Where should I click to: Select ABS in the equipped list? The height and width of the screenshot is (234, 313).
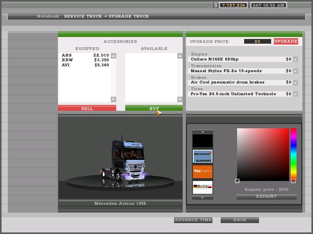pyautogui.click(x=67, y=55)
